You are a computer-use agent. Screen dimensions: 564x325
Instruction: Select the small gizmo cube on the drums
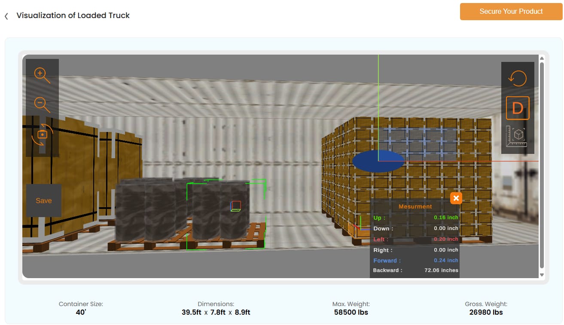235,206
